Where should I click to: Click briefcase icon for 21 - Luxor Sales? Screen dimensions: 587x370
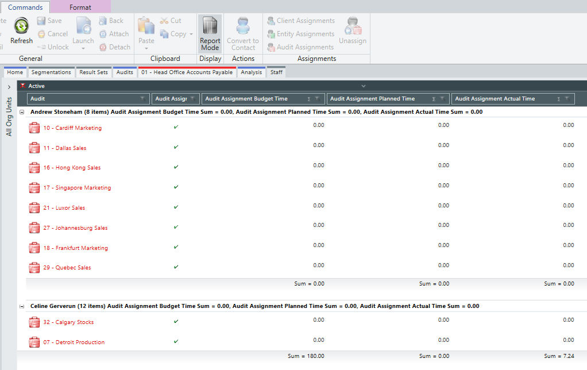[x=34, y=207]
